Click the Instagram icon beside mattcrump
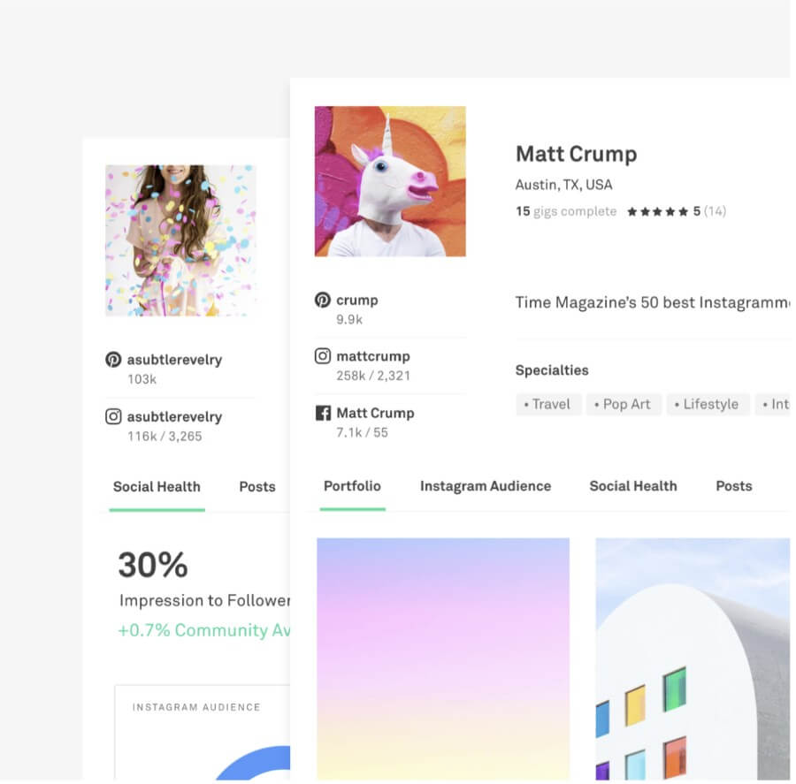The width and height of the screenshot is (796, 784). pos(322,356)
